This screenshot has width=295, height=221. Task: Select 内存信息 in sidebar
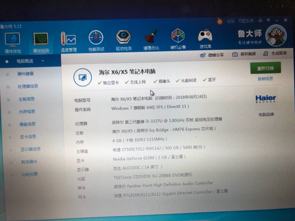pyautogui.click(x=27, y=112)
